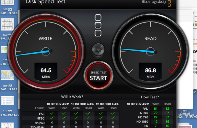
Task: Click PAL read value 82
Action: 167,109
